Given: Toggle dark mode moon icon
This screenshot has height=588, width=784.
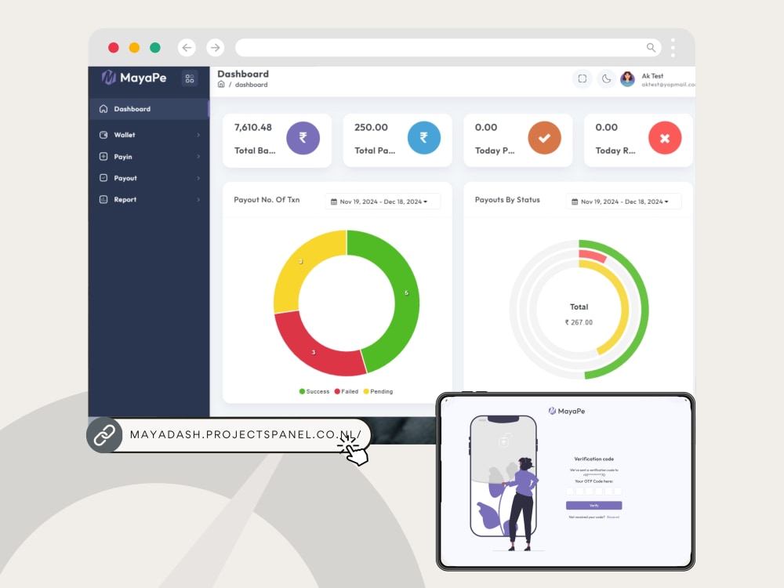Looking at the screenshot, I should coord(606,78).
